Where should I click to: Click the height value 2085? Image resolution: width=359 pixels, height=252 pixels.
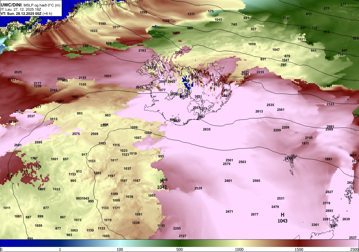pyautogui.click(x=54, y=90)
